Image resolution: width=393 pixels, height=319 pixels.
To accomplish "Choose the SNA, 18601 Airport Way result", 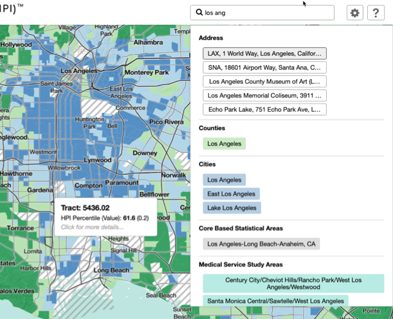I will (265, 67).
